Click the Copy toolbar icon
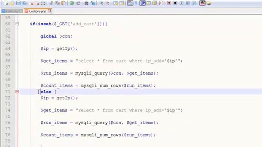The image size is (262, 147). [x=57, y=3]
